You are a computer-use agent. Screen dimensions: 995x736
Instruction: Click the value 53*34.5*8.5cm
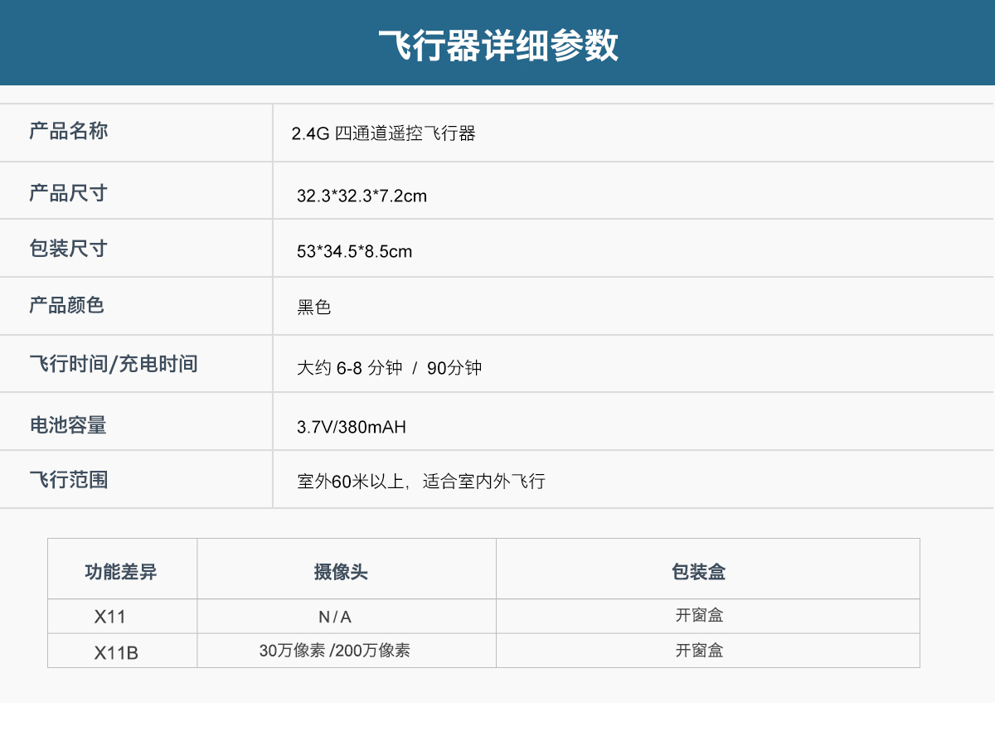click(354, 251)
